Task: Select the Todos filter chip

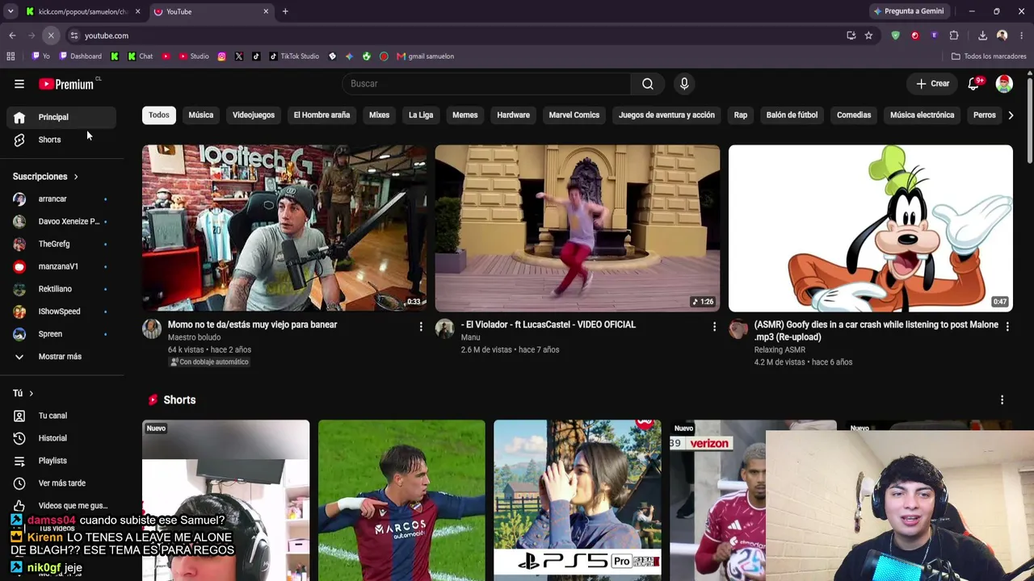Action: pyautogui.click(x=159, y=115)
